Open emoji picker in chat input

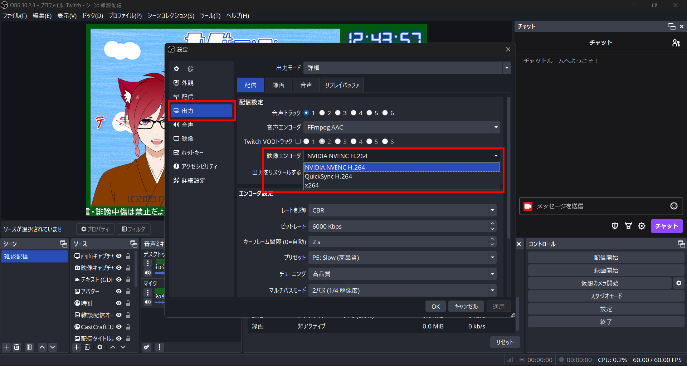674,206
